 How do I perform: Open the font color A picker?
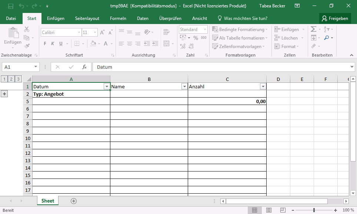click(x=106, y=44)
